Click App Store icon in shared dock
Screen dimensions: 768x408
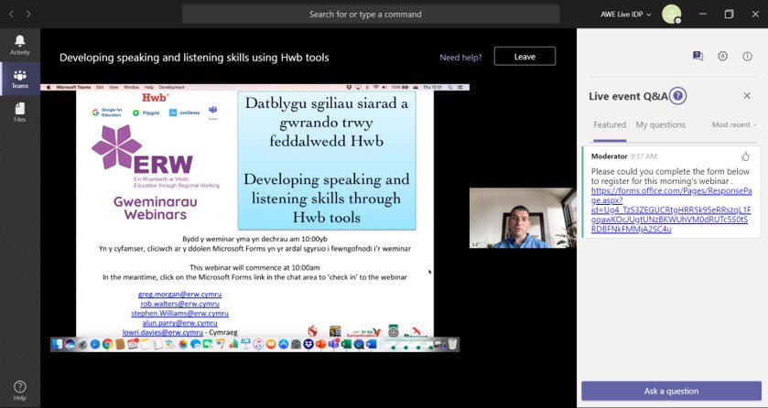point(283,344)
